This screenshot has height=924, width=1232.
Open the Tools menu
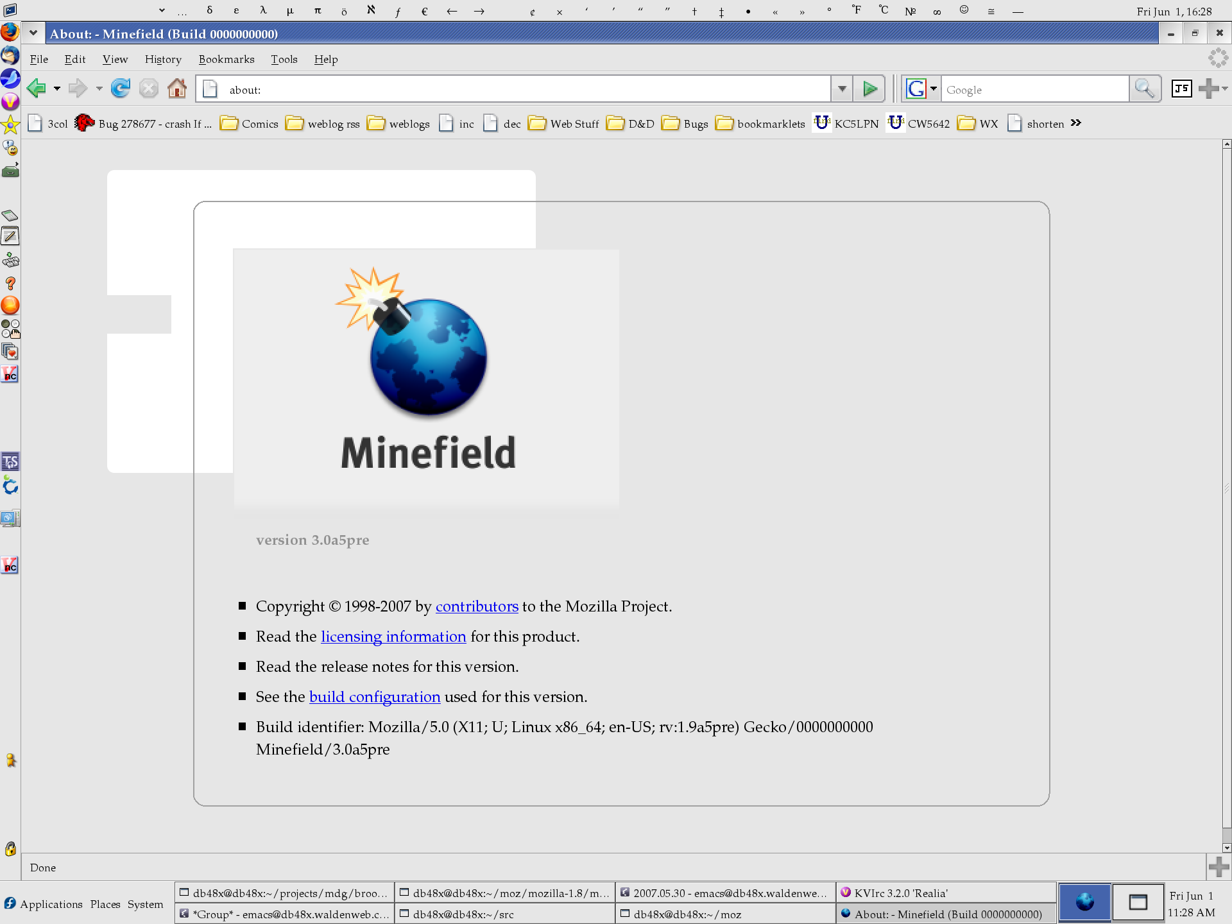(284, 59)
